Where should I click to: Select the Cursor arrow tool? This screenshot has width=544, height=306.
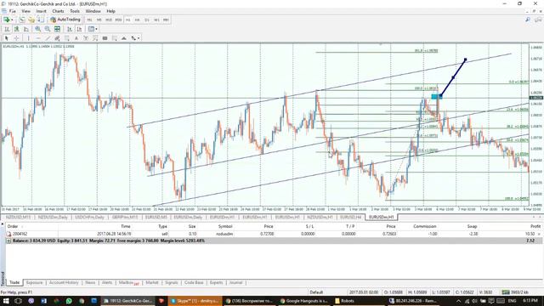tap(7, 38)
